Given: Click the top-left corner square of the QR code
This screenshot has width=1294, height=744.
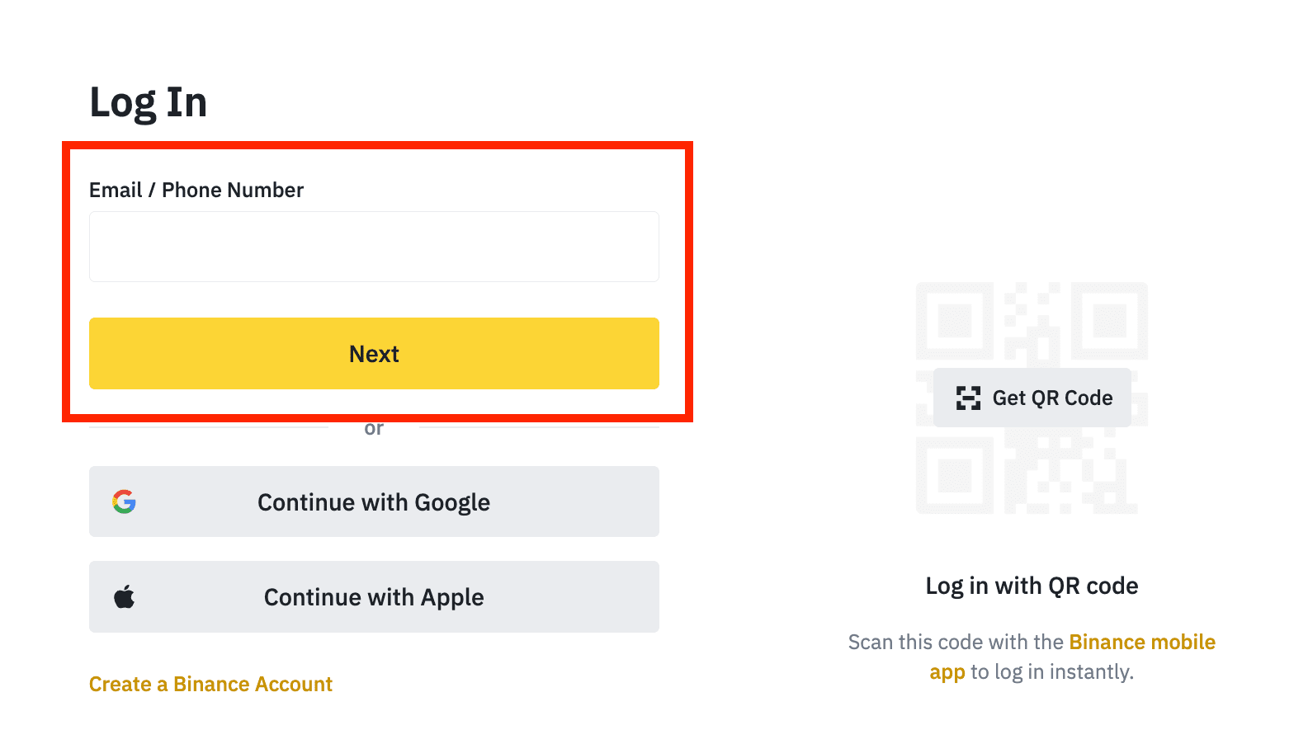Looking at the screenshot, I should point(955,321).
